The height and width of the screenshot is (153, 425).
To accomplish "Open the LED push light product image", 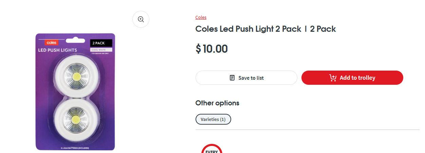I will [75, 92].
